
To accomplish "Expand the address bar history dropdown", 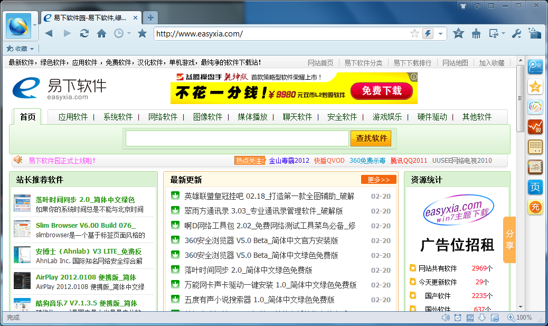I will tap(440, 33).
